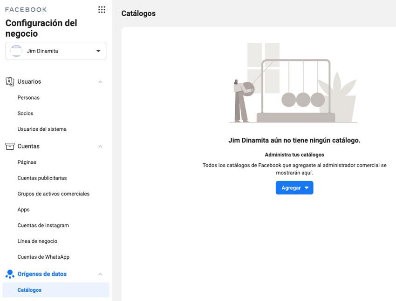Screen dimensions: 396x301
Task: Collapse the Orígenes de datos chevron
Action: point(100,274)
